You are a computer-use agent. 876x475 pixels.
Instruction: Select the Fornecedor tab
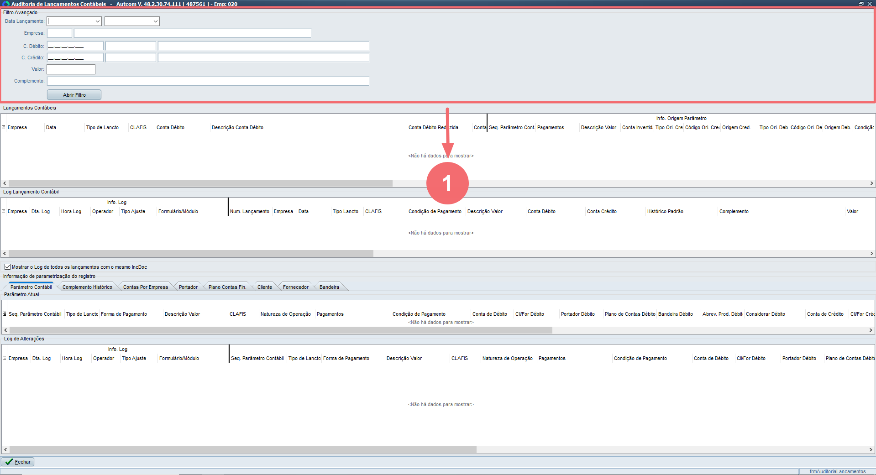(x=296, y=287)
